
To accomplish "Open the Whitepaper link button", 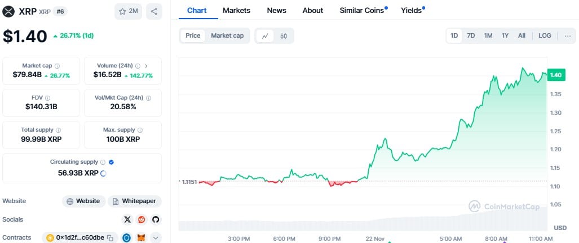I will (x=135, y=201).
